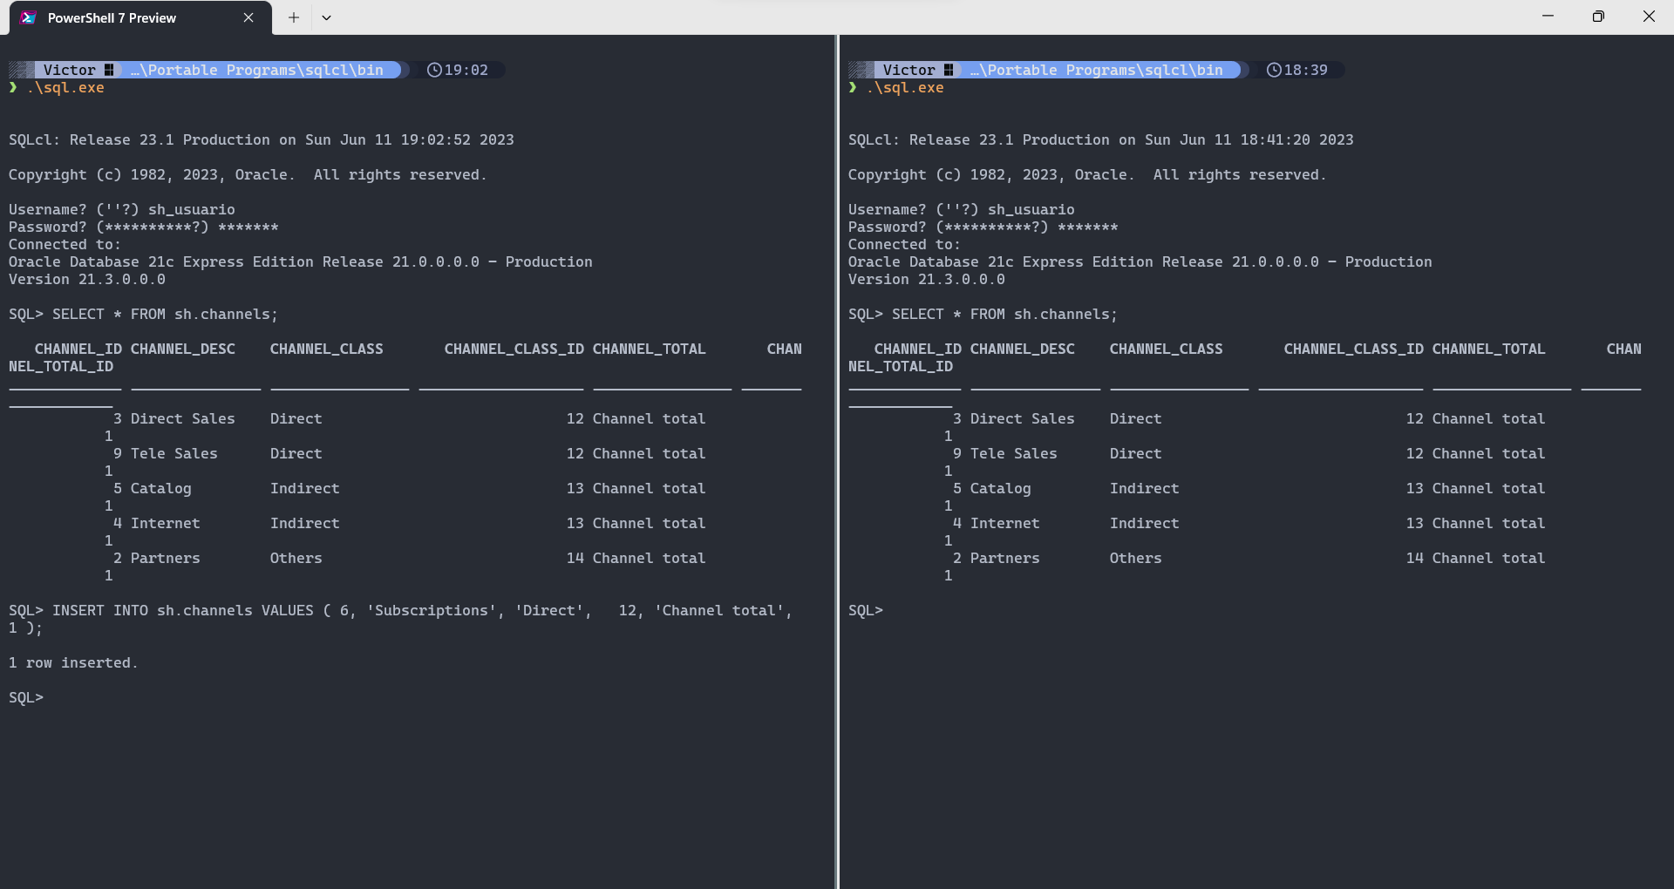Click the Copyright Oracle line in left pane

(x=248, y=174)
